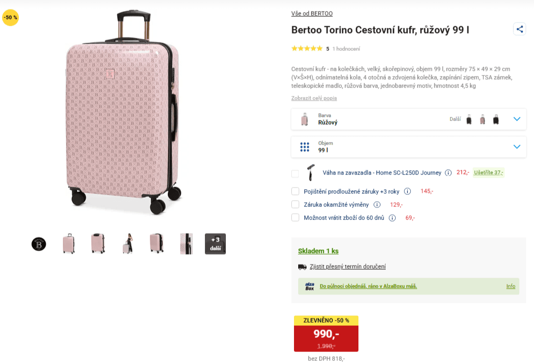Open the Bertoo logo thumbnail
This screenshot has width=534, height=364.
click(x=39, y=244)
